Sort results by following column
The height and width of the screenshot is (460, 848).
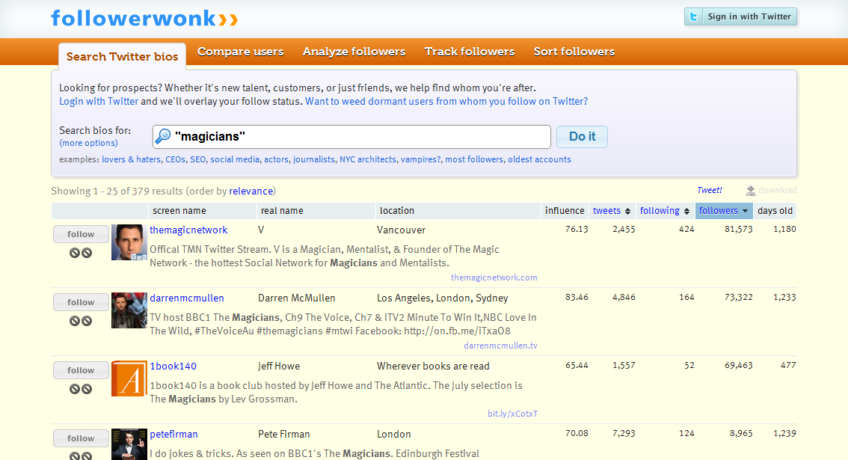pos(665,210)
